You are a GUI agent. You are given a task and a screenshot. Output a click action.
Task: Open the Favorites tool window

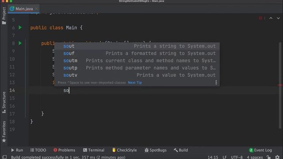(4, 132)
